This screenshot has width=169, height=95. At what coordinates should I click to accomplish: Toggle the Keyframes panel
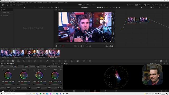pyautogui.click(x=156, y=61)
